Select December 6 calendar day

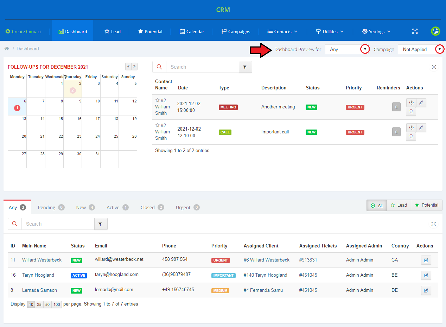tap(17, 106)
